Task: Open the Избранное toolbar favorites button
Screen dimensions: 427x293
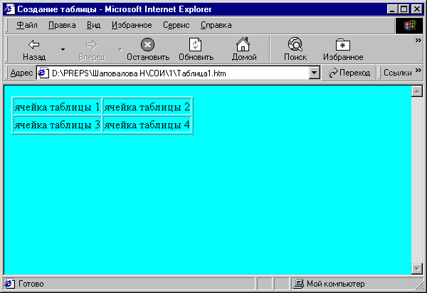Action: [343, 50]
